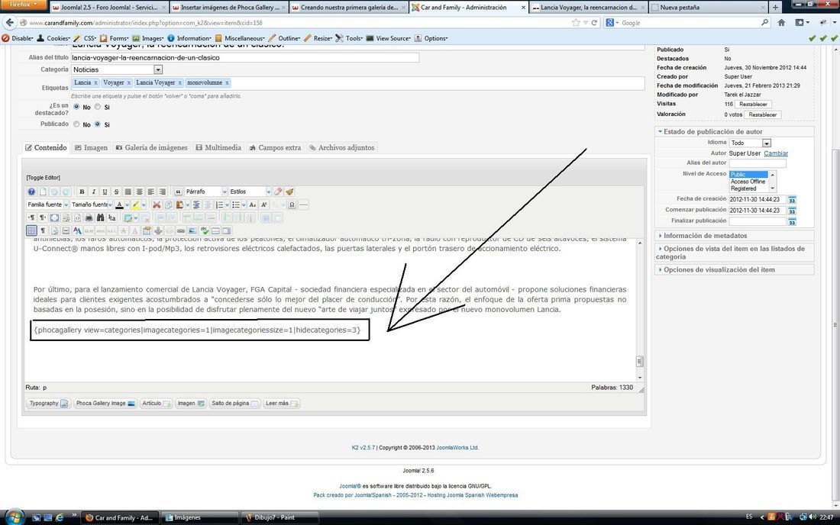Open calendar for Finalizar publicación
The width and height of the screenshot is (840, 525).
point(792,221)
